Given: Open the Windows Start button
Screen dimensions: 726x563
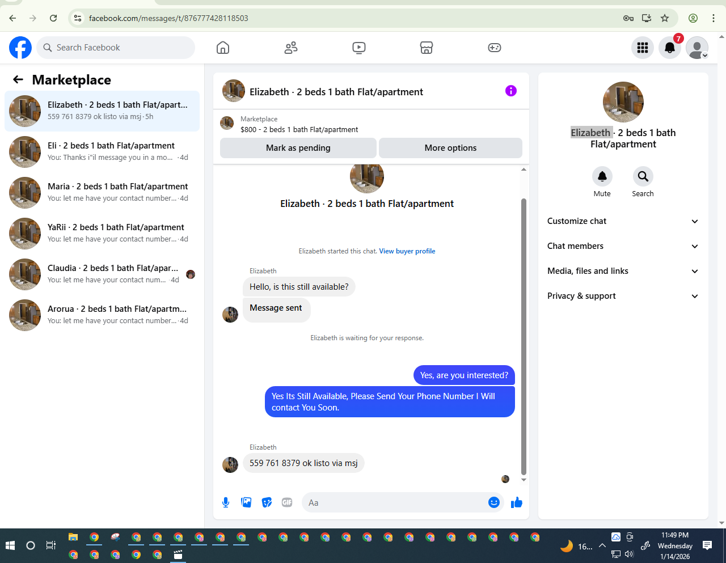Looking at the screenshot, I should [10, 545].
